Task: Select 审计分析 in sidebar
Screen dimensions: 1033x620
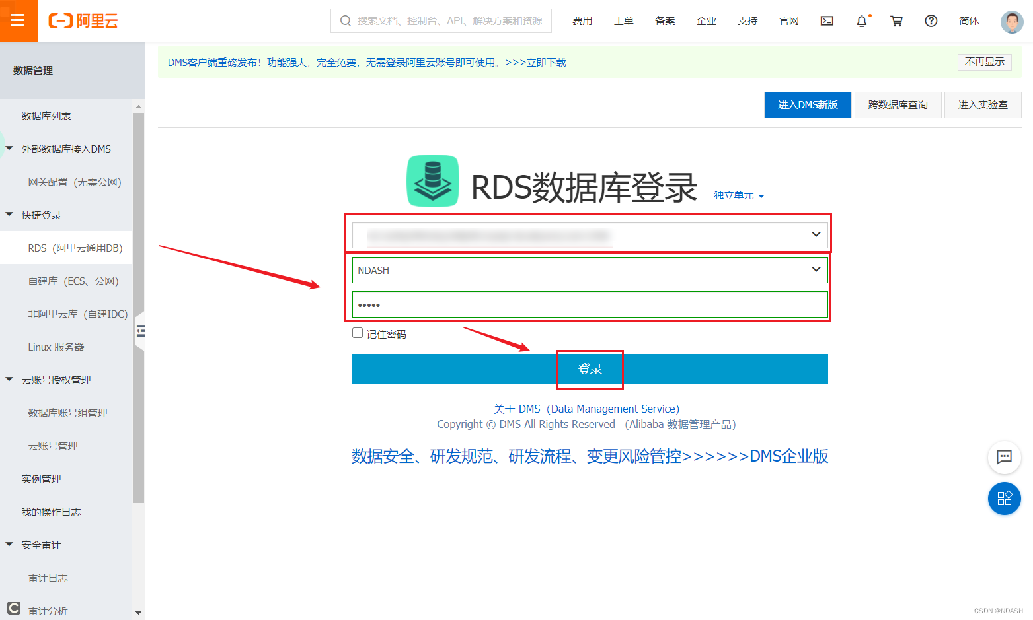Action: point(48,611)
